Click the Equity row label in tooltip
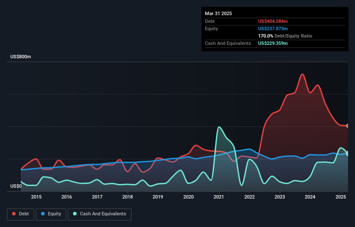The image size is (355, 227). point(211,28)
